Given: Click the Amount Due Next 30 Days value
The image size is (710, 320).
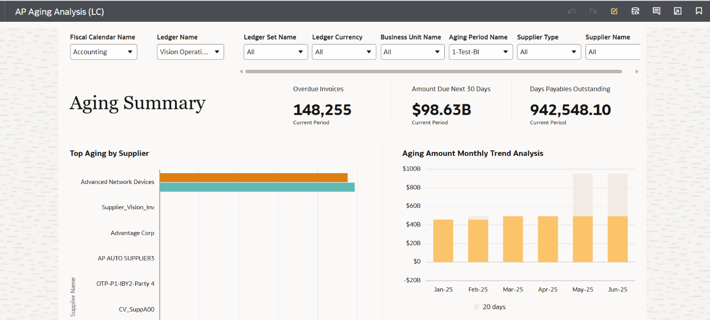Looking at the screenshot, I should [441, 109].
